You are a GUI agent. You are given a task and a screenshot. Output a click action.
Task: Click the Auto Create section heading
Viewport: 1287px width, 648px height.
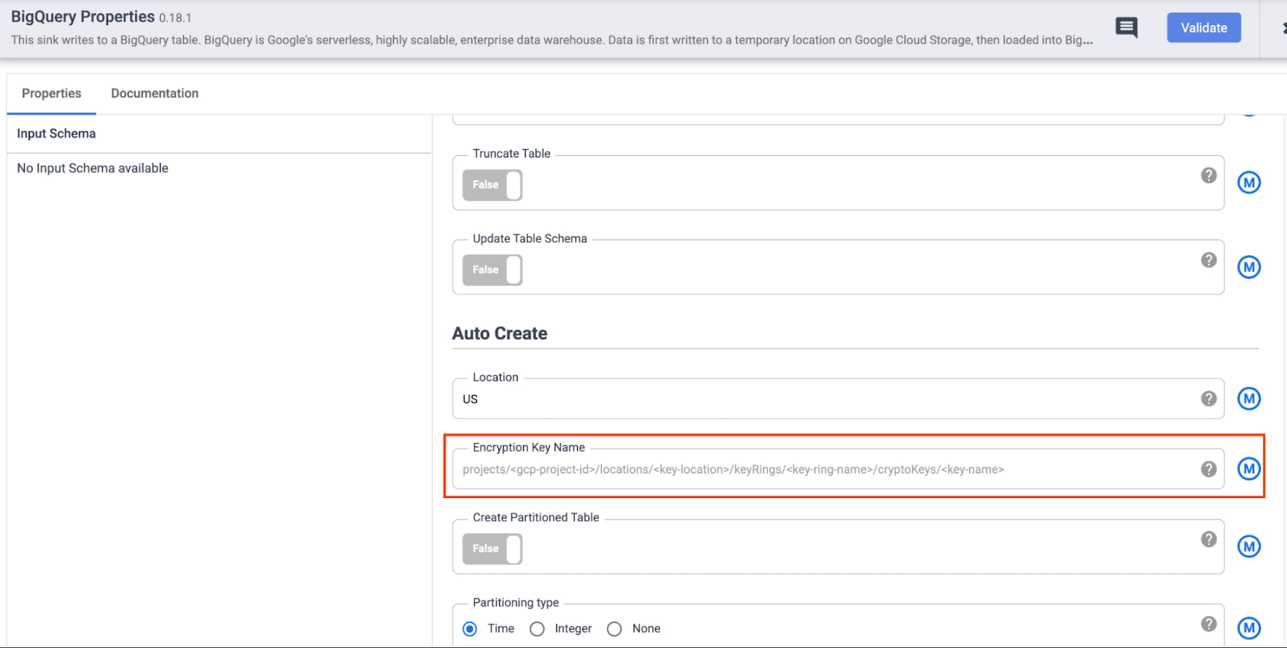(x=500, y=334)
